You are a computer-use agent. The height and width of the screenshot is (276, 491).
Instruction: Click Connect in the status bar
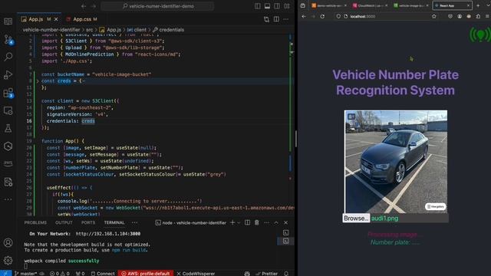(103, 273)
